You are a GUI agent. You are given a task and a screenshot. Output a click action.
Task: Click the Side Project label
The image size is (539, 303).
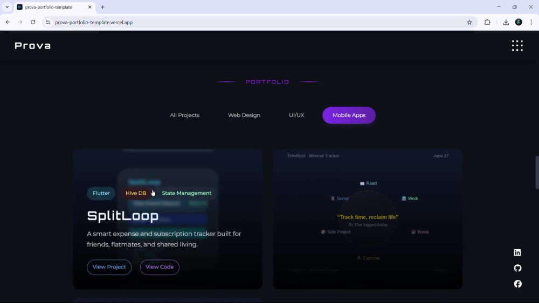click(x=336, y=232)
